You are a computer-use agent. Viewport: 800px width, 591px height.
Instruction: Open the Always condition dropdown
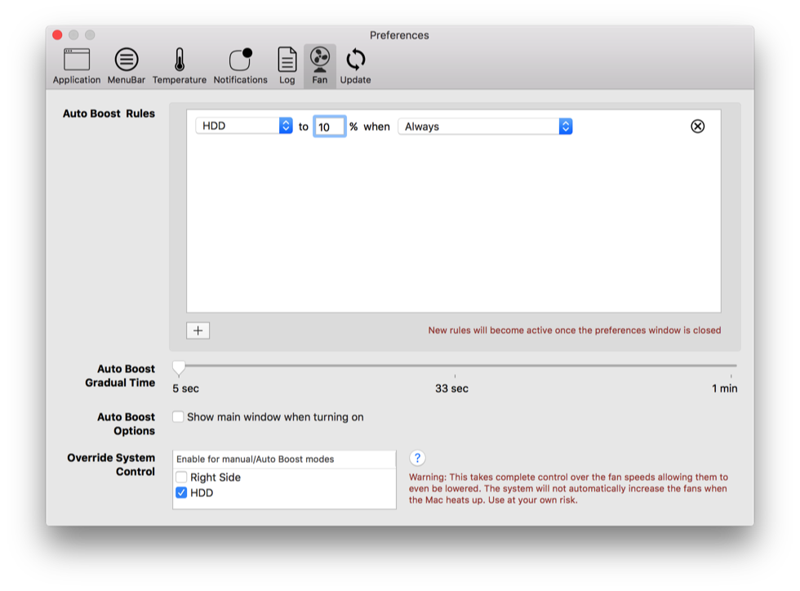[485, 126]
